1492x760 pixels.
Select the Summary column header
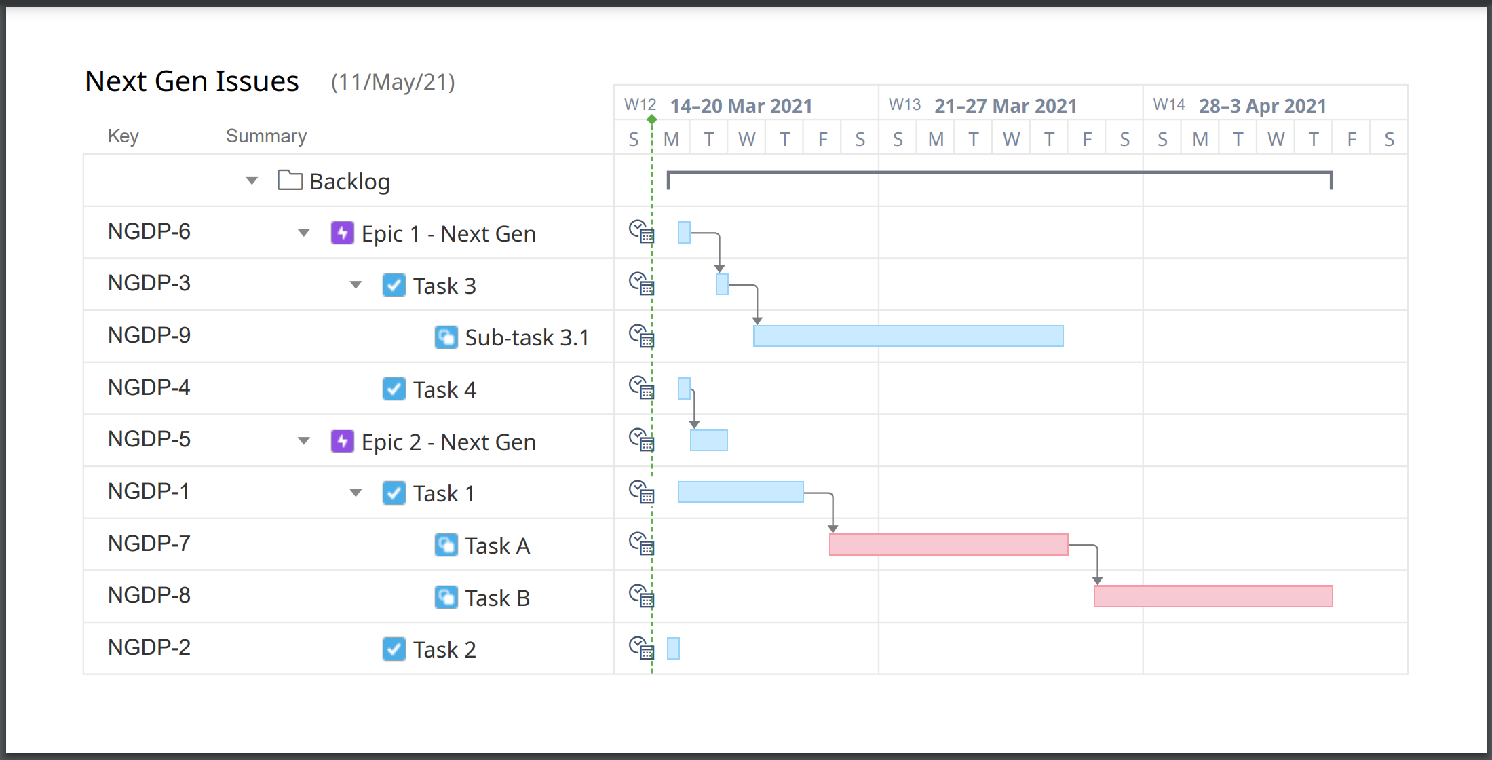coord(266,136)
